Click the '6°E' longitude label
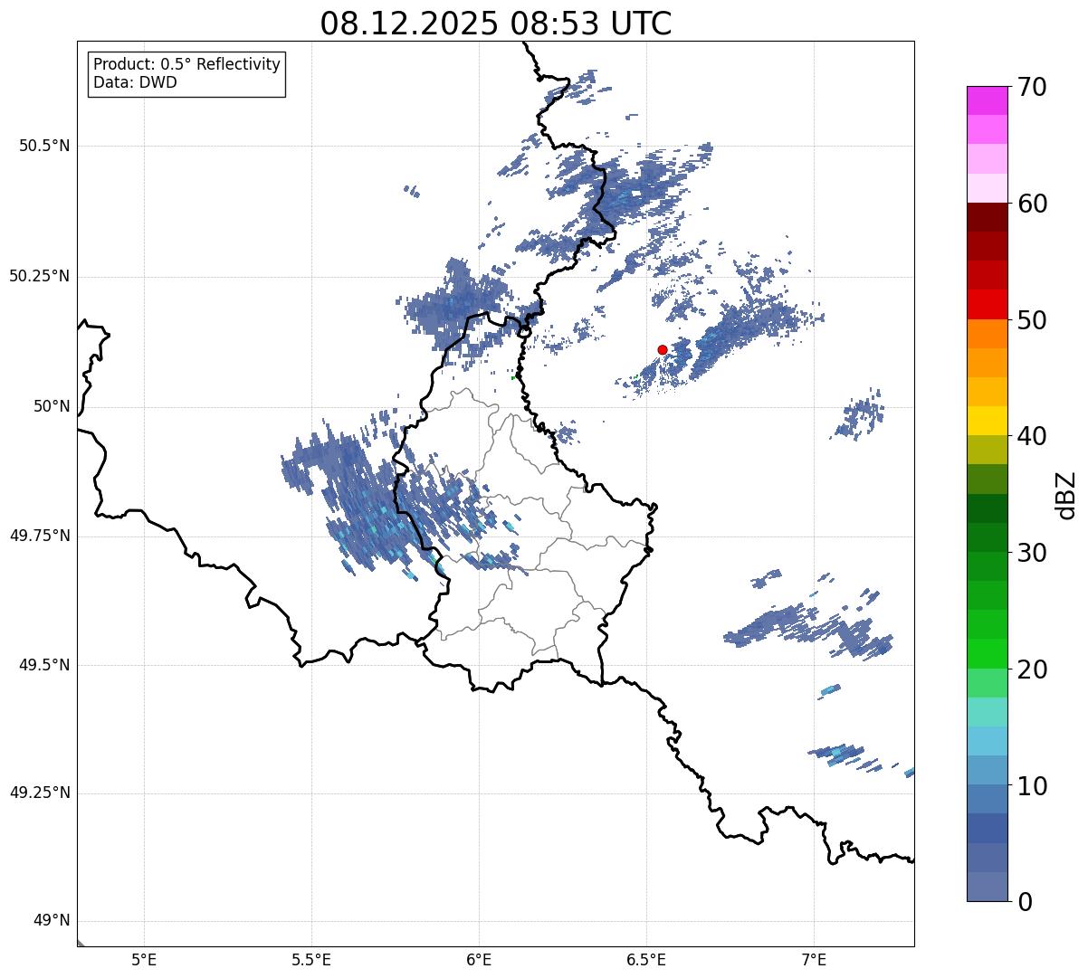 point(479,959)
